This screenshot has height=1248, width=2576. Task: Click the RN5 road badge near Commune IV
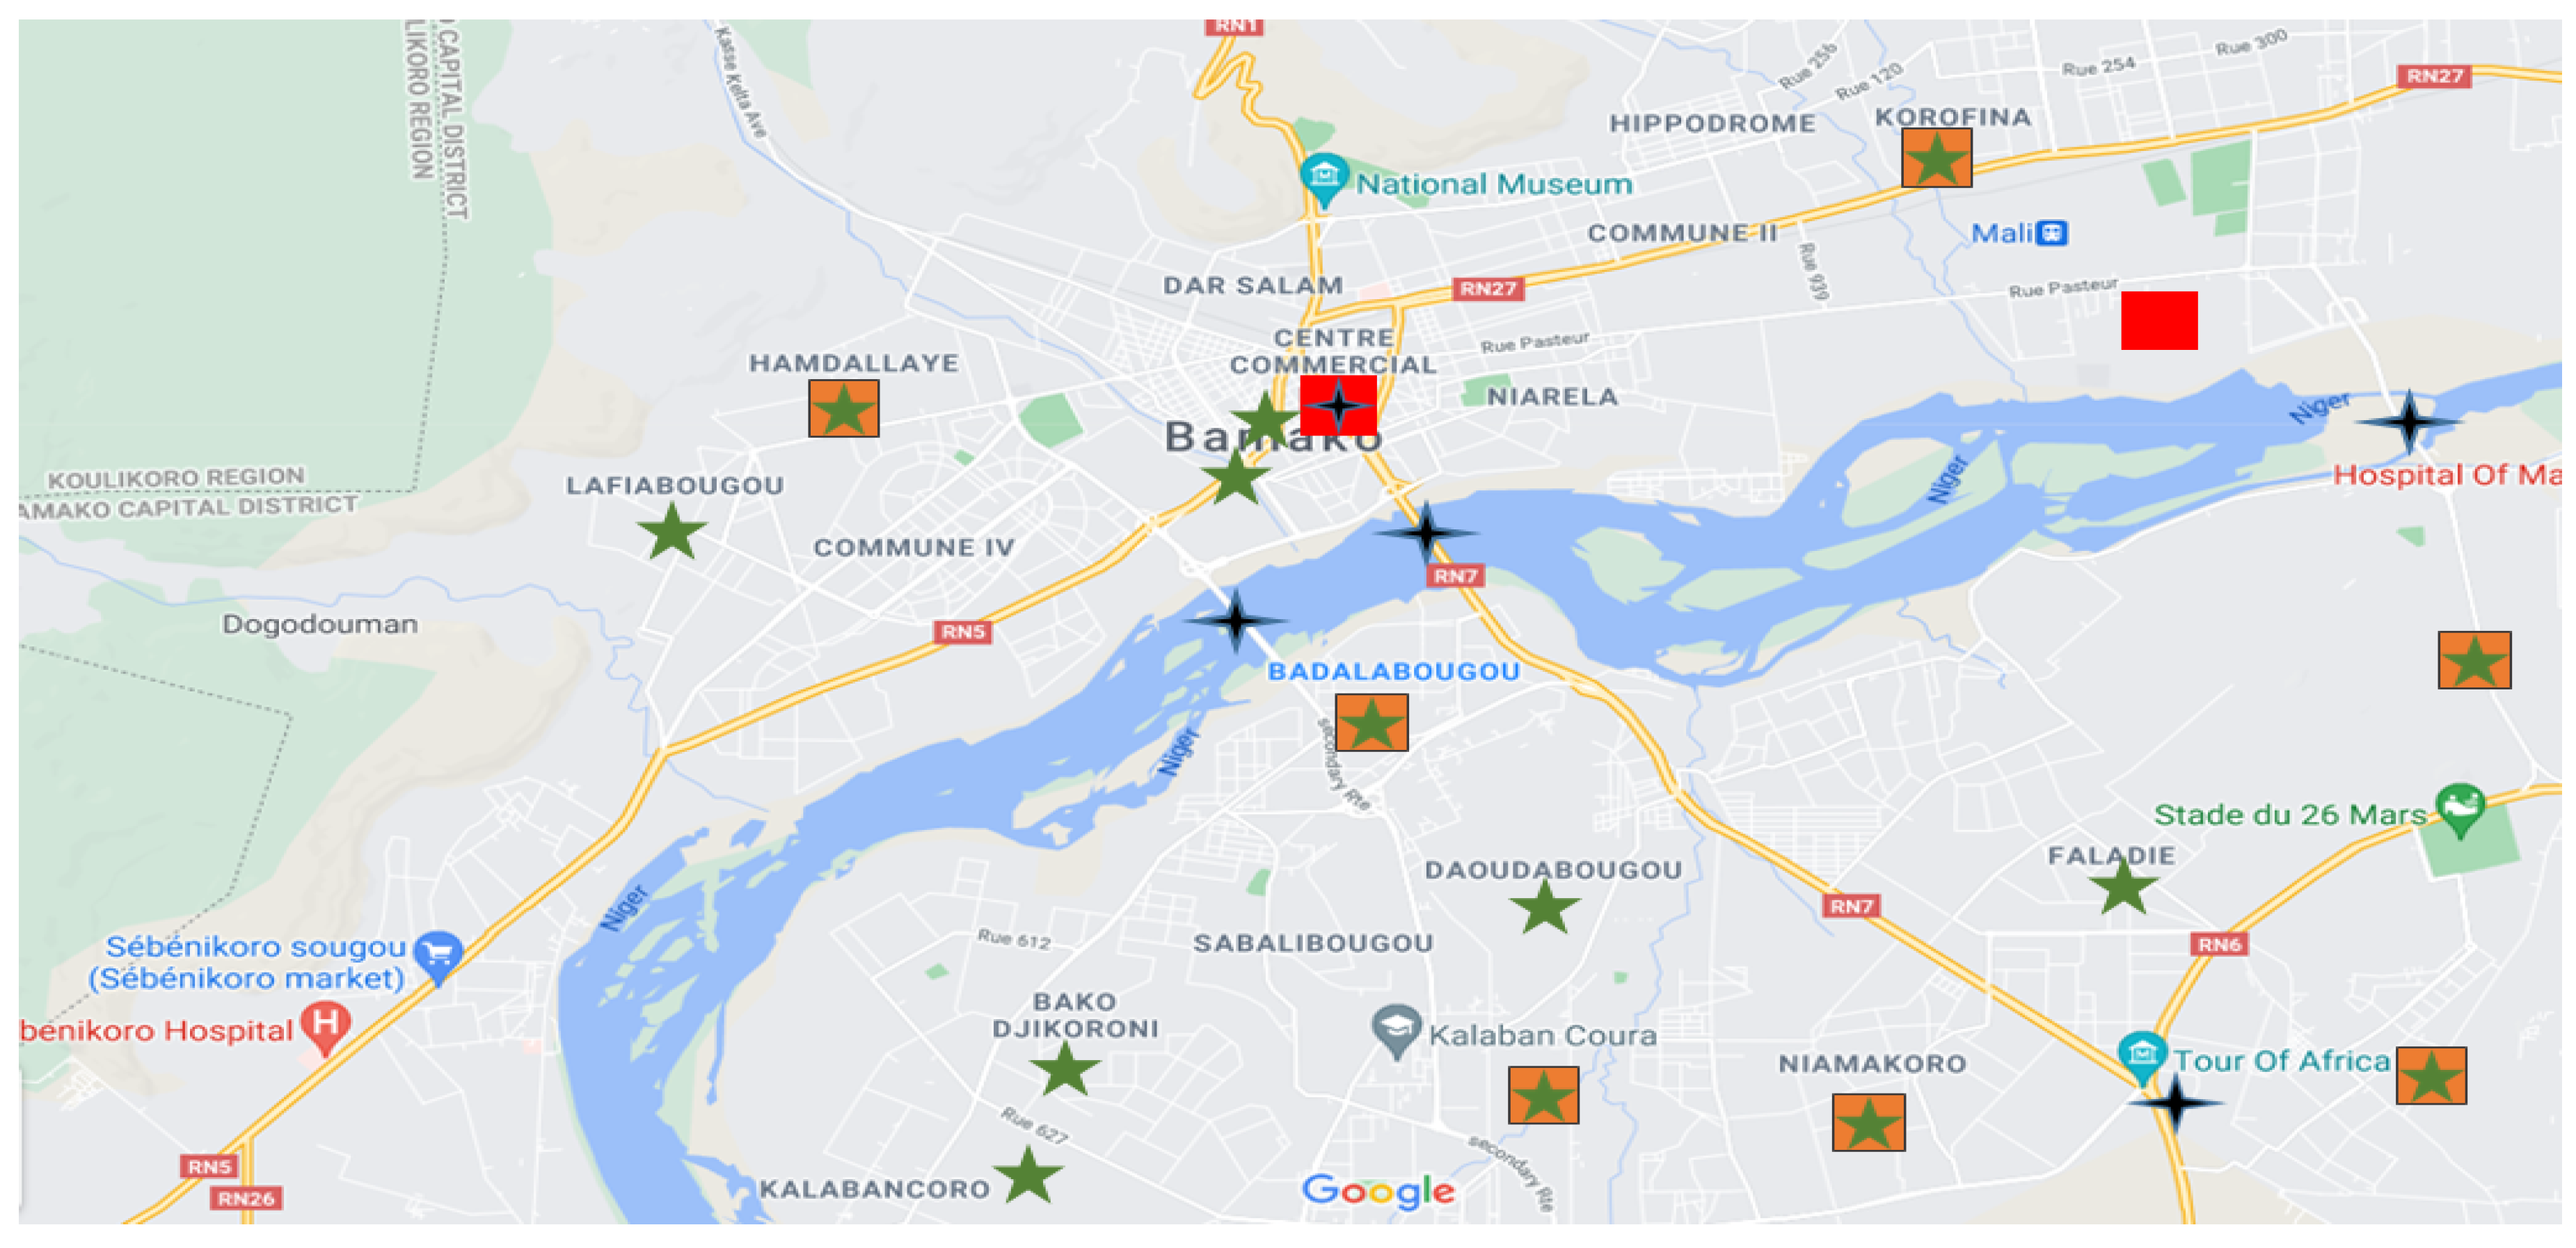[963, 631]
